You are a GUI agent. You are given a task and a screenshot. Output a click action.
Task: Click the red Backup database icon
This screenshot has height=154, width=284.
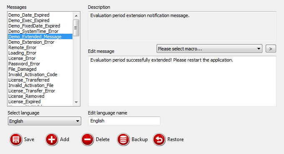pos(123,139)
